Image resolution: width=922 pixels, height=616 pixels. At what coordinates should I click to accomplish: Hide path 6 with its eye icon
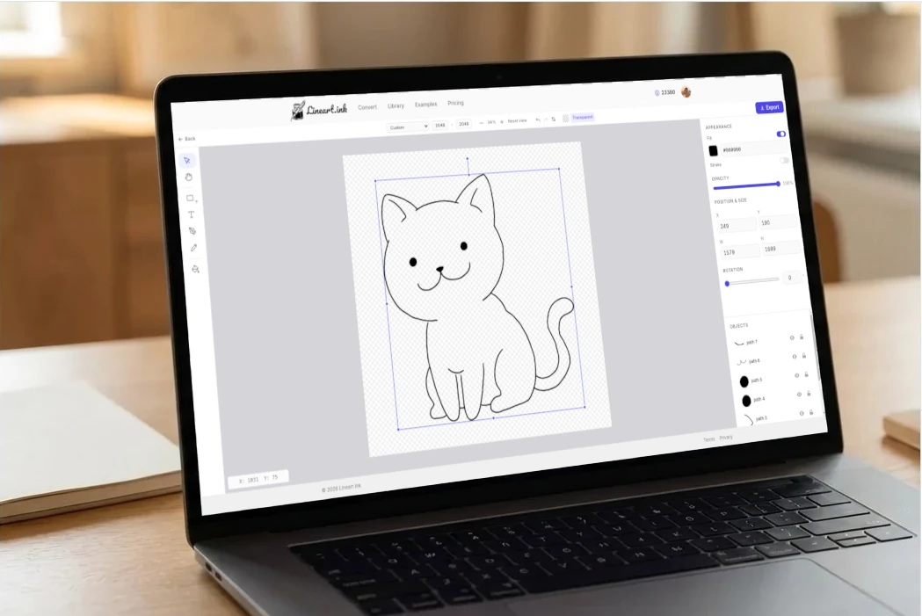click(x=795, y=356)
